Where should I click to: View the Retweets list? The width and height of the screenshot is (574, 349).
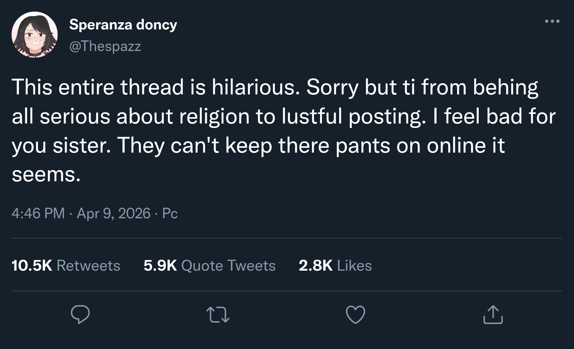88,266
